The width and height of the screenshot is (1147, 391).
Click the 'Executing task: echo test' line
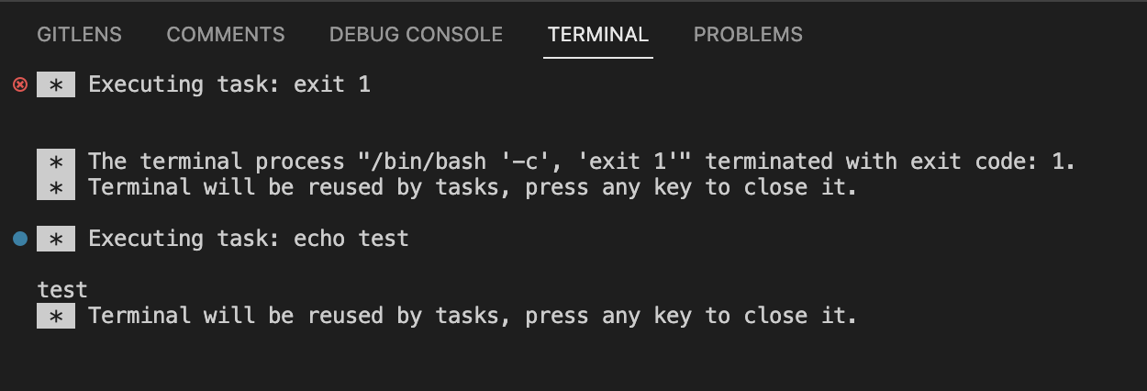[248, 240]
